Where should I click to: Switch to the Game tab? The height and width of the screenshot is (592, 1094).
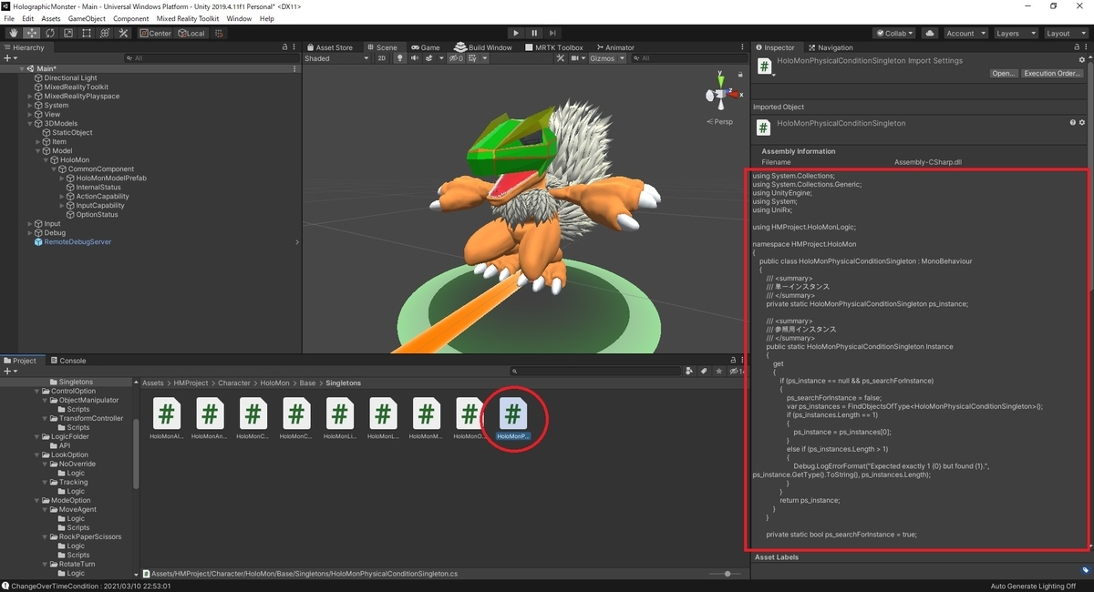(425, 47)
